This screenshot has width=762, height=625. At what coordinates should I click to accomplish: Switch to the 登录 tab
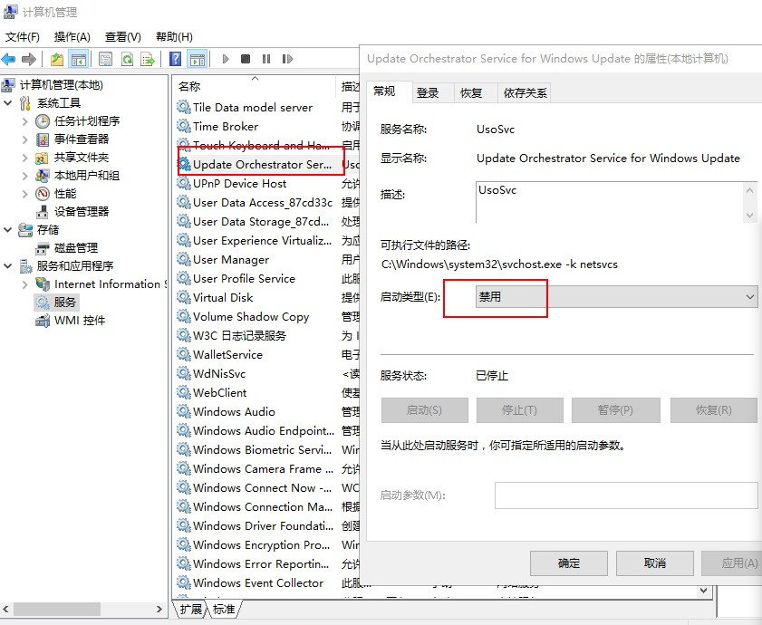click(x=428, y=92)
